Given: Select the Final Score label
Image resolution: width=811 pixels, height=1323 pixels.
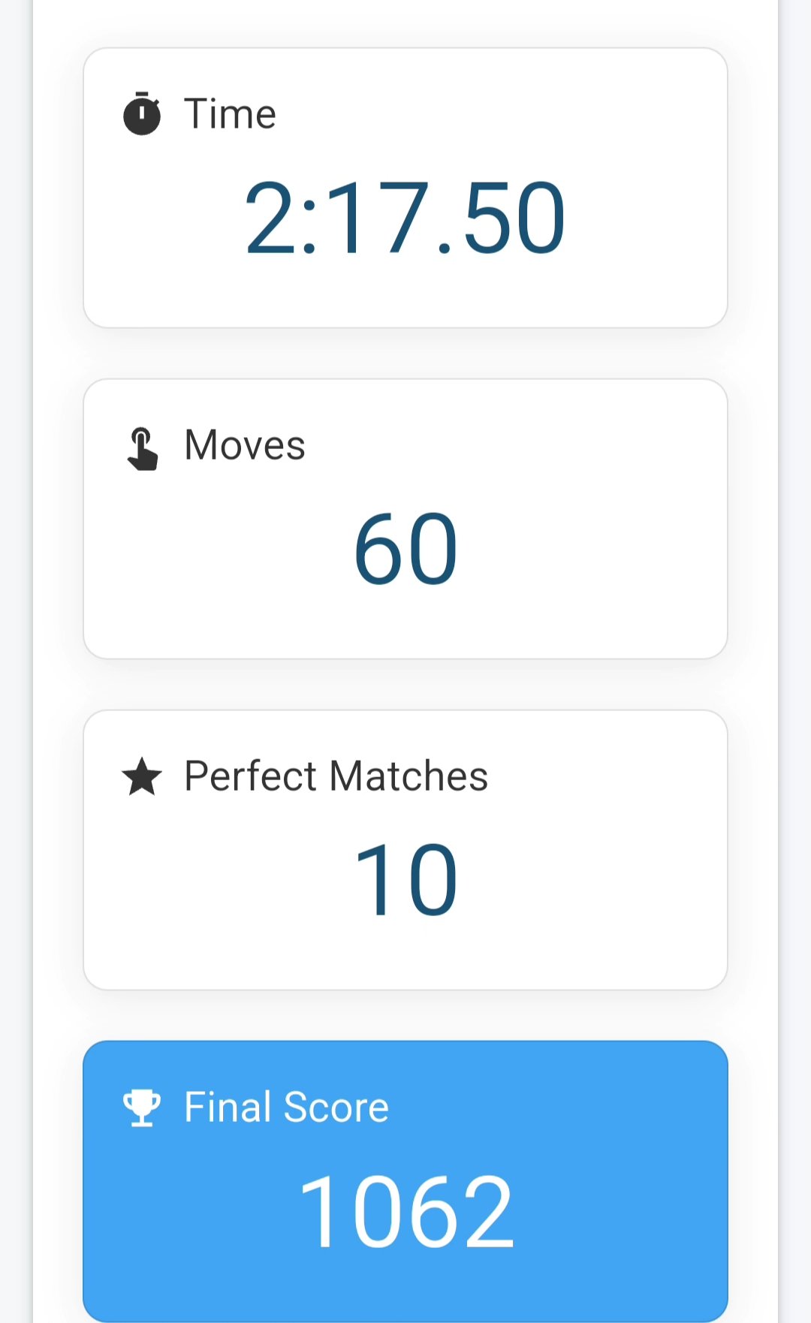Looking at the screenshot, I should (286, 1108).
